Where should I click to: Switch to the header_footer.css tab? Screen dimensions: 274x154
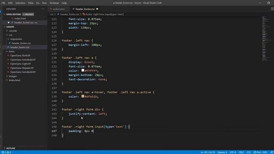coord(85,9)
